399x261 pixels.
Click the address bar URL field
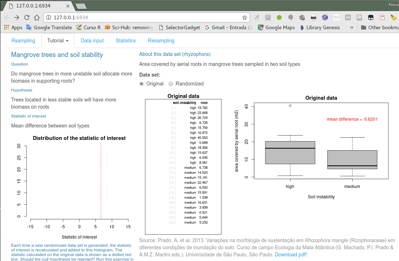pos(143,17)
